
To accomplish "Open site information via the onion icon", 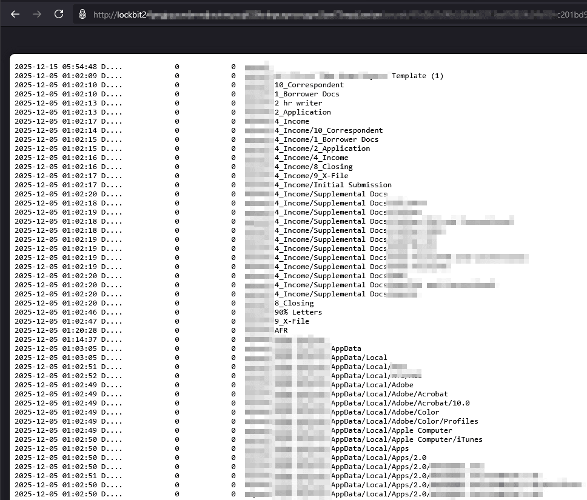I will click(x=82, y=14).
